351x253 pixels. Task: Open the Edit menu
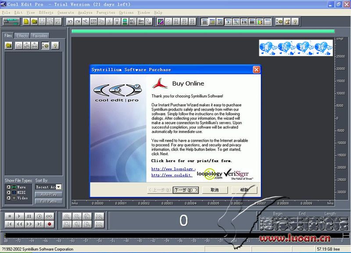[18, 13]
